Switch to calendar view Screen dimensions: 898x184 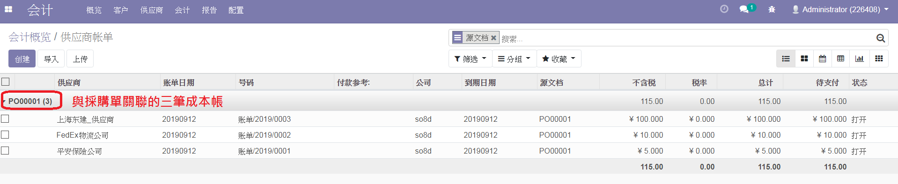pyautogui.click(x=823, y=59)
